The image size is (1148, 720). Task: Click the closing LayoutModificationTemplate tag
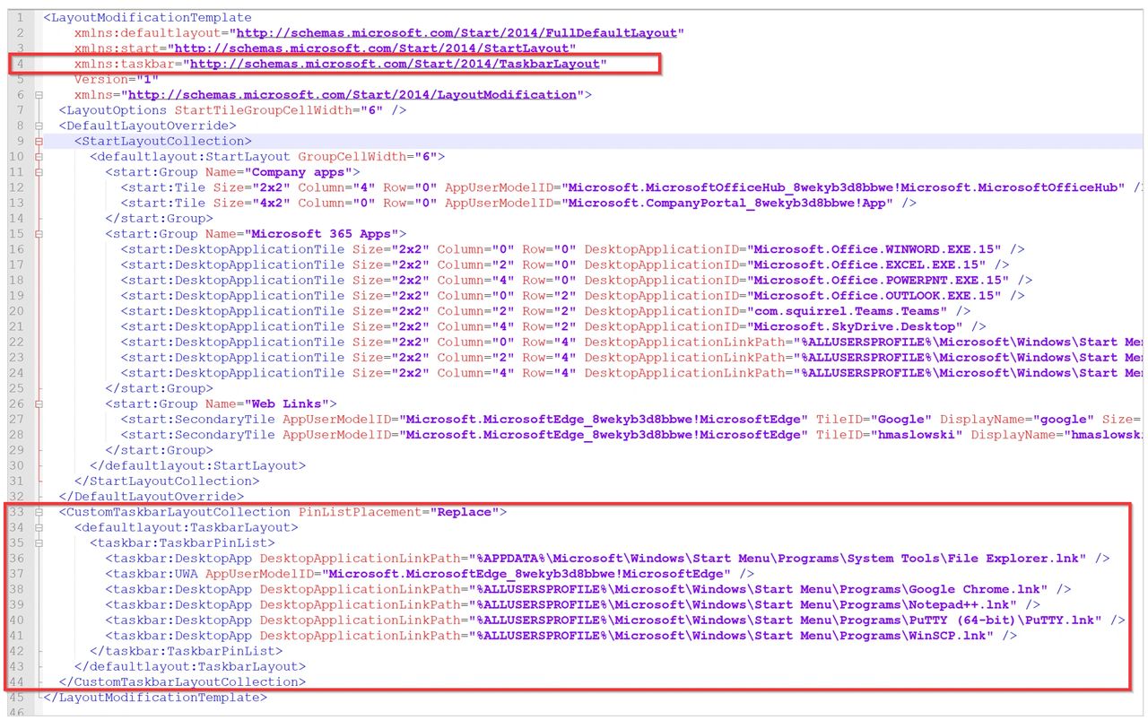click(154, 698)
